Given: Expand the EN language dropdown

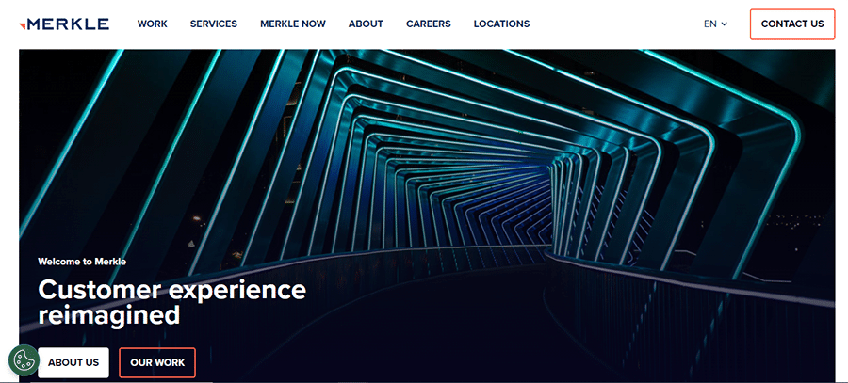Looking at the screenshot, I should [715, 24].
